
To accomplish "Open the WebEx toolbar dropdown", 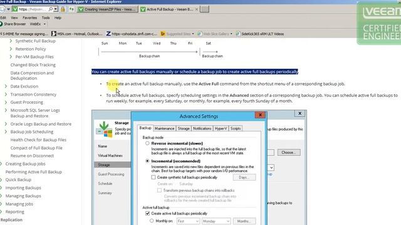I will 44,24.
